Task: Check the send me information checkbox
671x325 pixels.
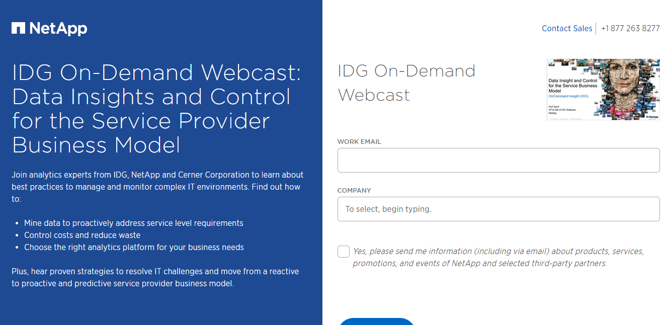Action: tap(344, 252)
